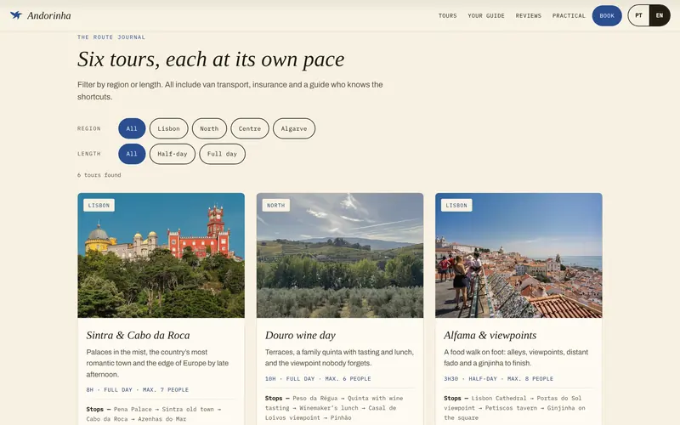The width and height of the screenshot is (680, 425).
Task: Click the Lisbon badge on the Alfama card
Action: (456, 205)
